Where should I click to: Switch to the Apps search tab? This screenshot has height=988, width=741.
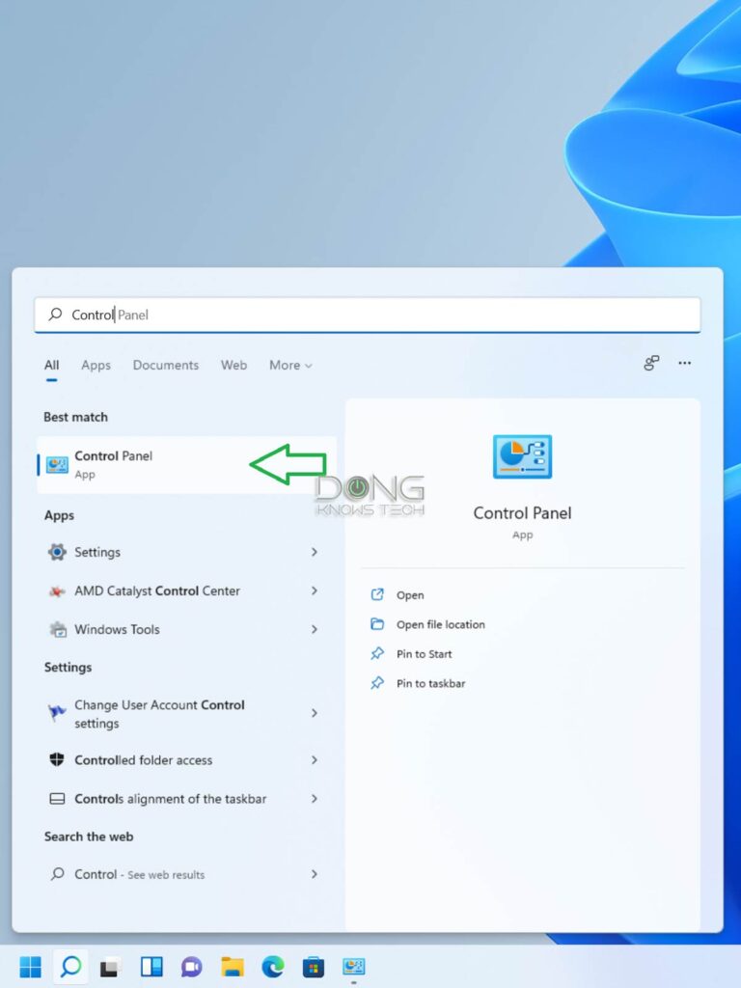point(96,365)
